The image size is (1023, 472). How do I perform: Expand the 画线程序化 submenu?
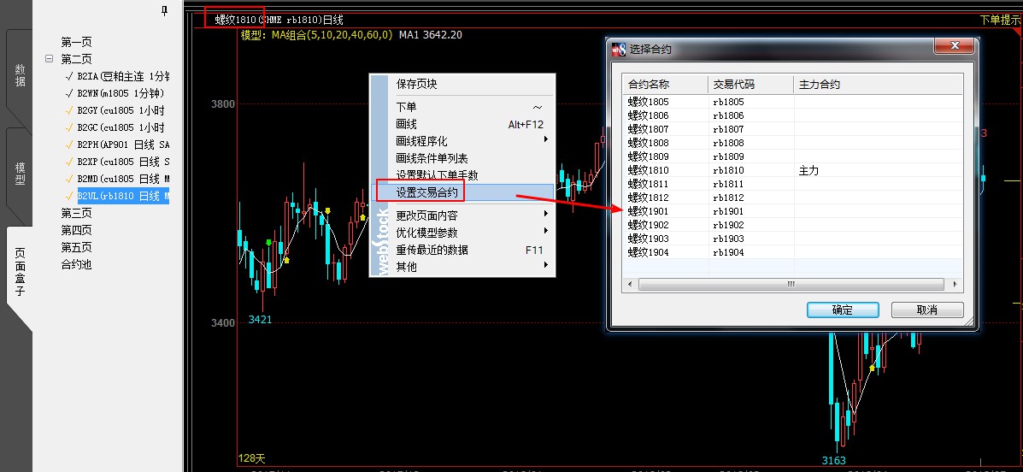462,141
